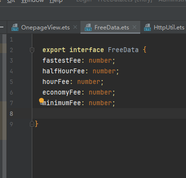
Task: Click the number type on the fastestFee line
Action: [x=100, y=61]
